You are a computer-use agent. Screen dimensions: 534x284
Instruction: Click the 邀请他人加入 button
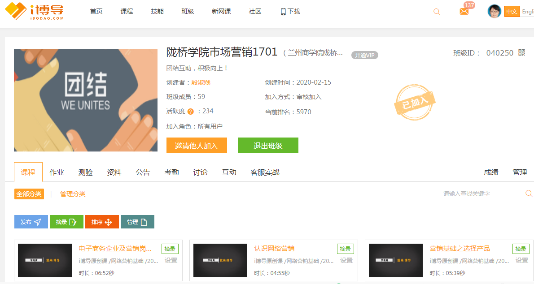(x=197, y=146)
